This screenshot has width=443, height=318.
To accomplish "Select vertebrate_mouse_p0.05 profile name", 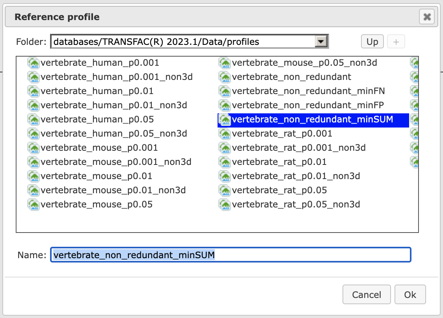I will click(x=96, y=204).
